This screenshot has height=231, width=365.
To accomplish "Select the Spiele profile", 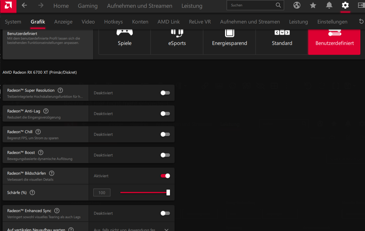I will pos(125,42).
